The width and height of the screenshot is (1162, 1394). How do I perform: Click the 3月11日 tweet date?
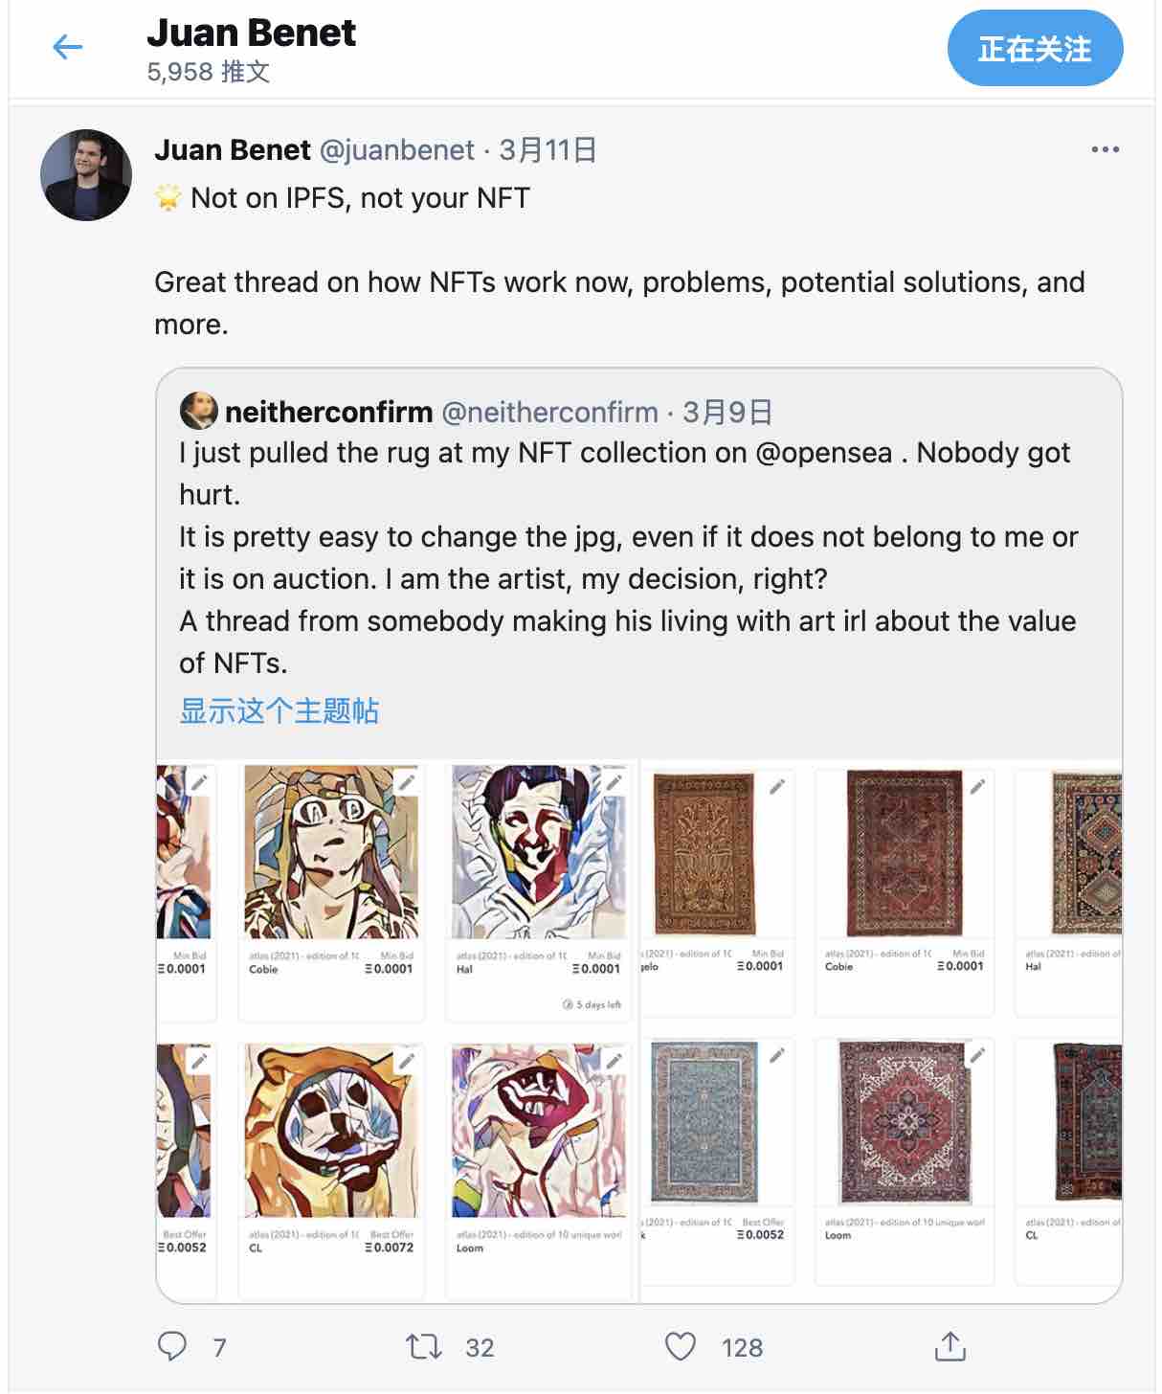[x=548, y=150]
